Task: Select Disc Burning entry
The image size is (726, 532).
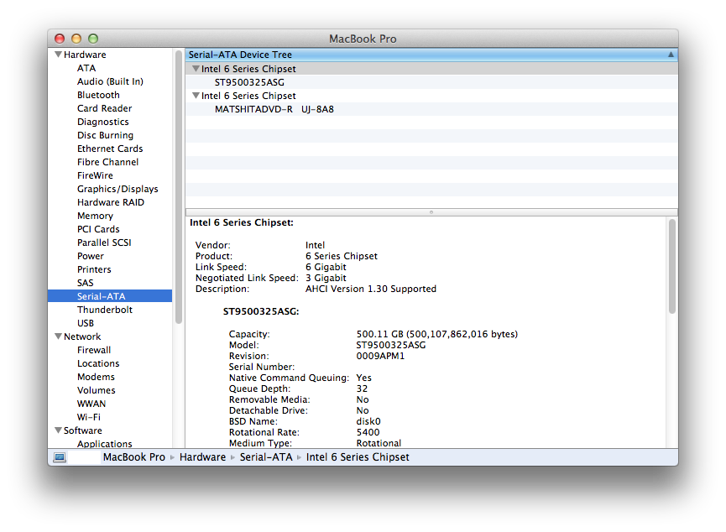Action: click(x=105, y=135)
